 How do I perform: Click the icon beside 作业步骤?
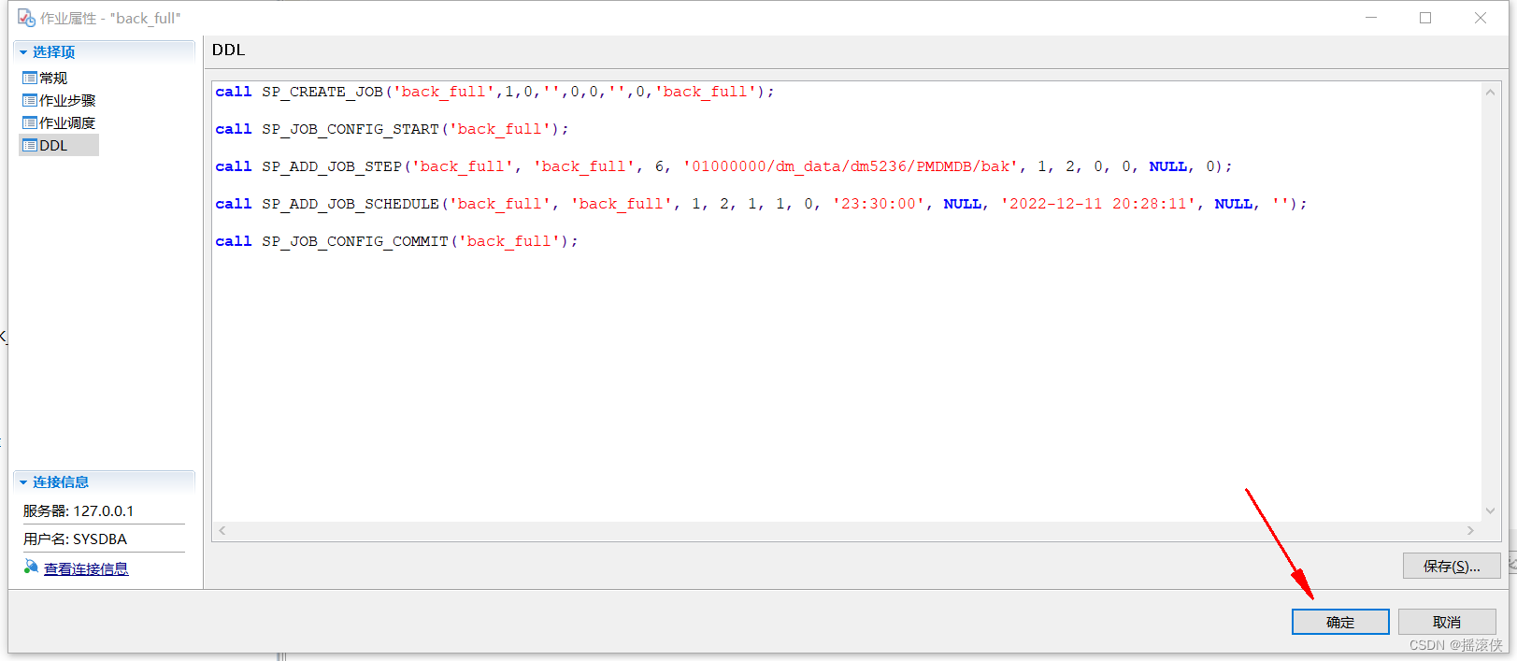[30, 100]
